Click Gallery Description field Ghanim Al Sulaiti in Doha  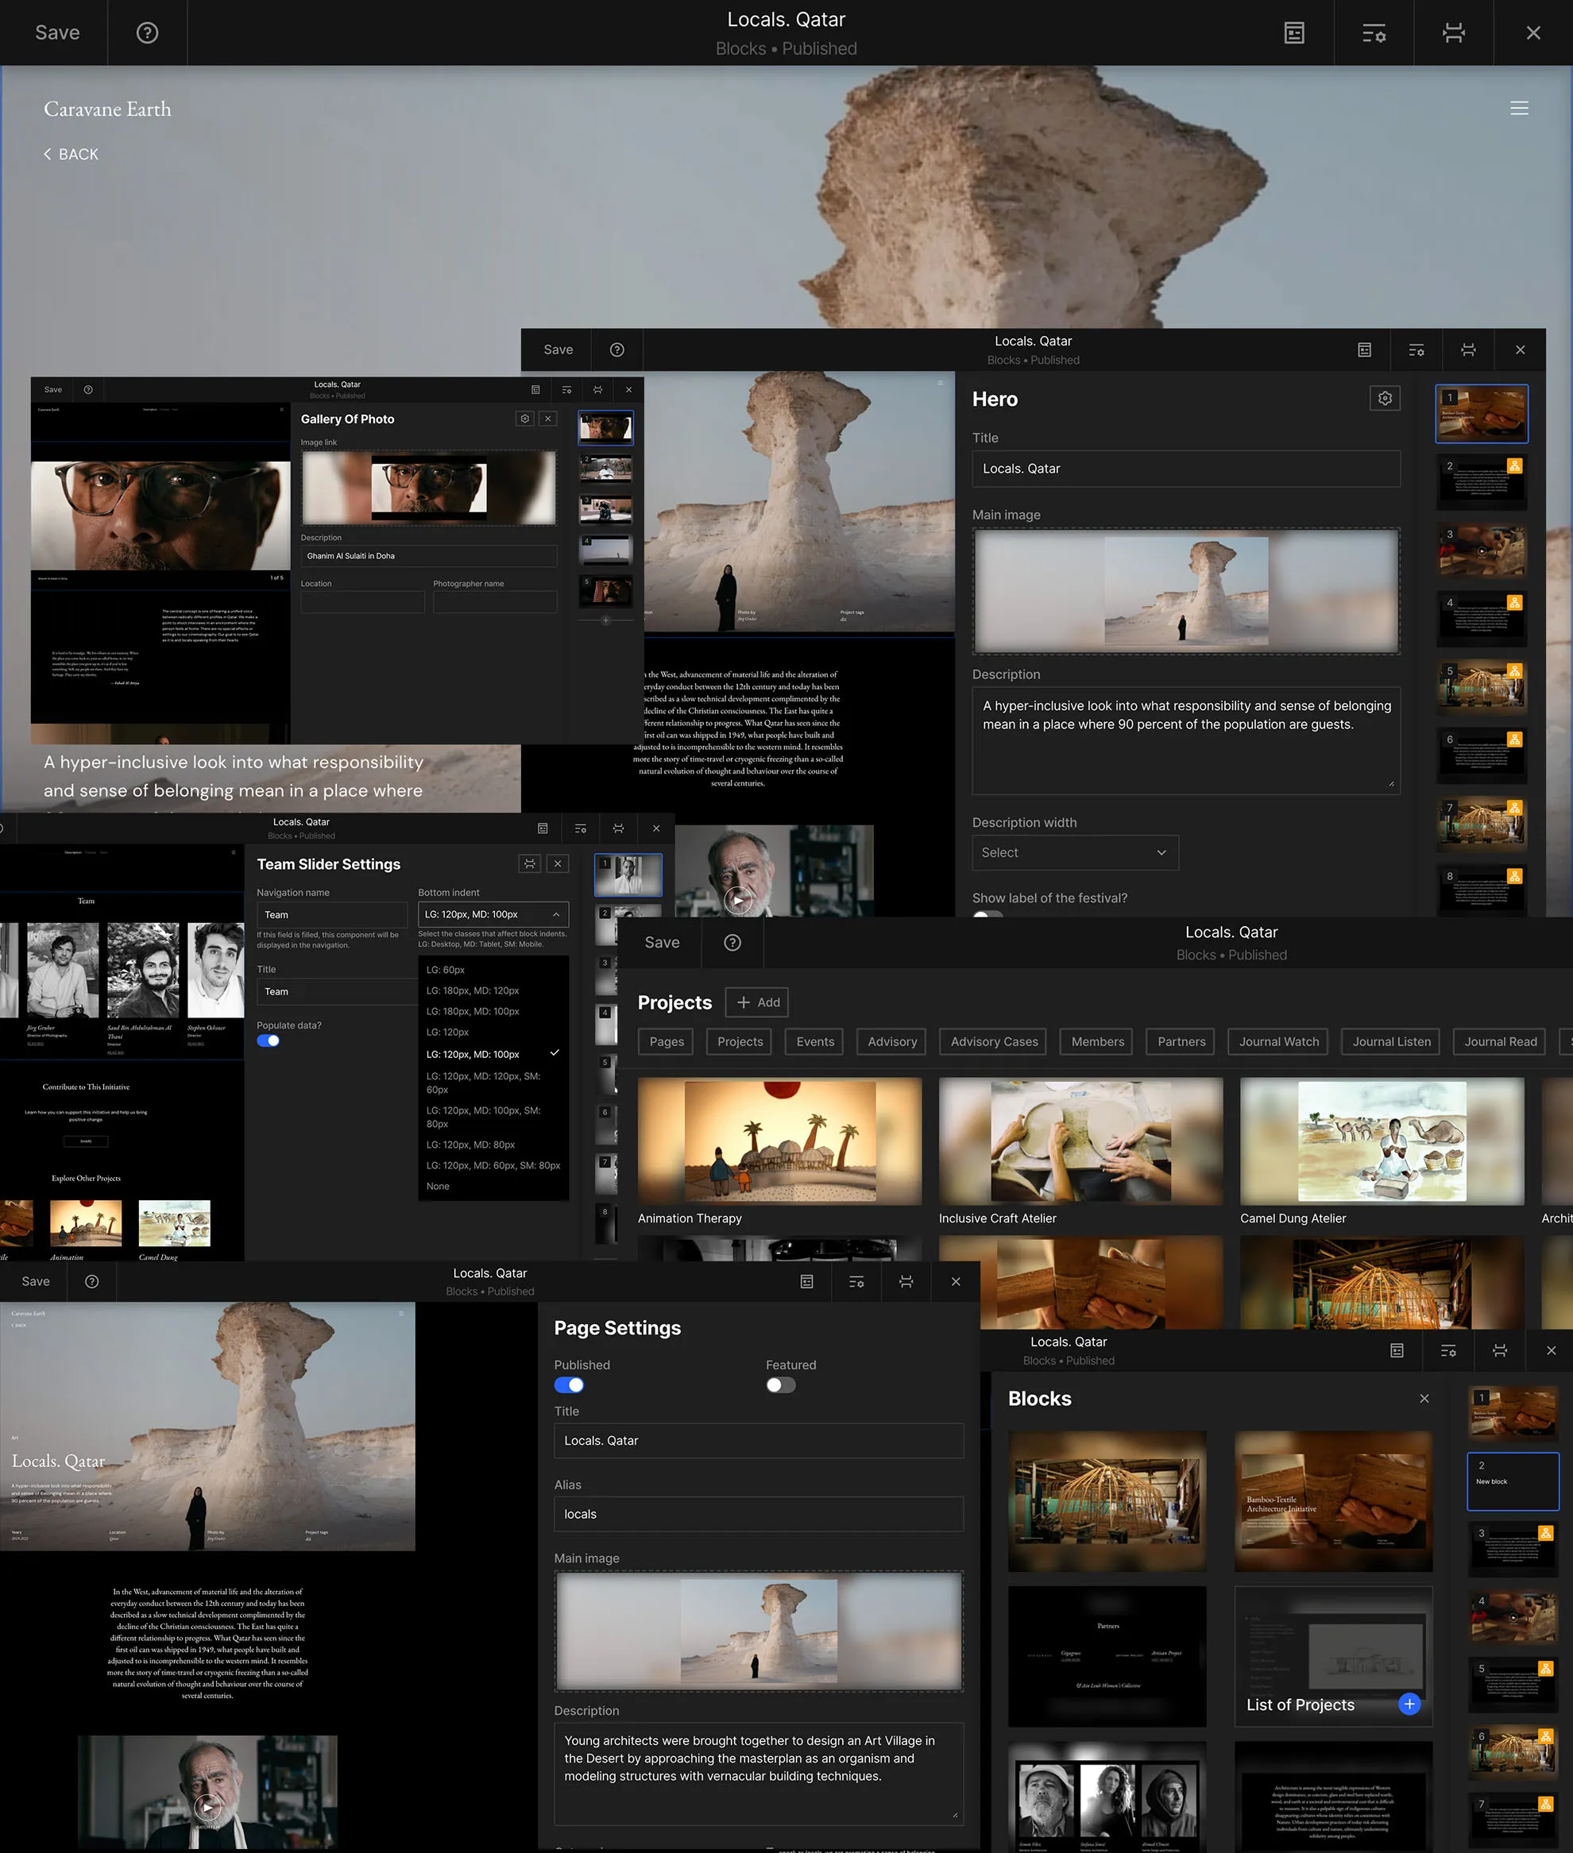[x=428, y=555]
